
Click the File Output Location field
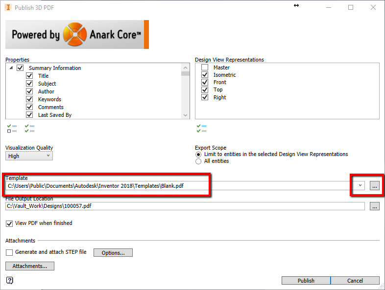coord(185,206)
